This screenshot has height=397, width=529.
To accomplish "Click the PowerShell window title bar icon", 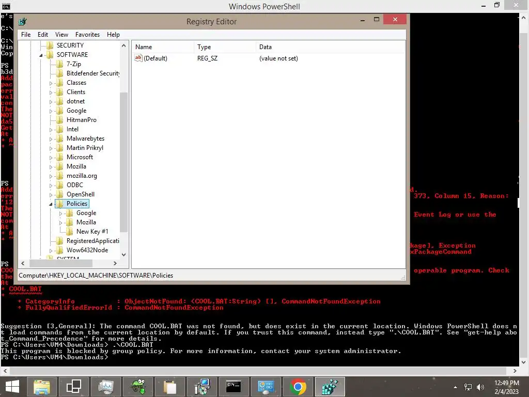I will pos(6,6).
